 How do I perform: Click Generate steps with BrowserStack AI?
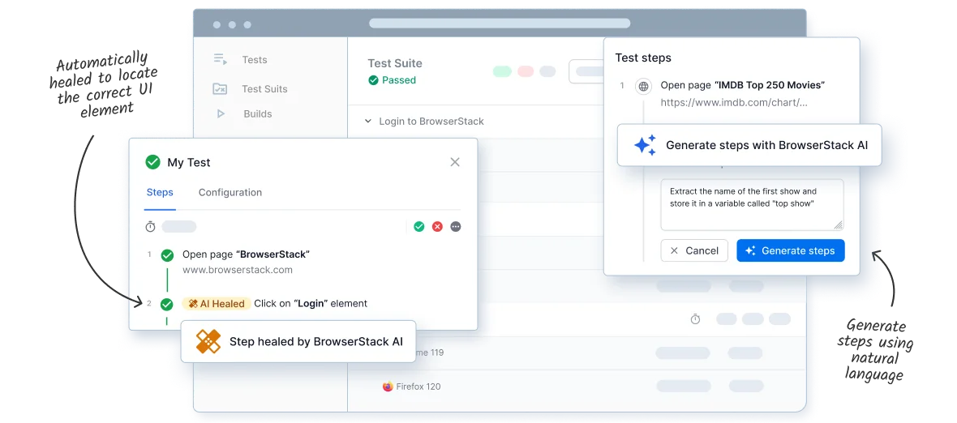click(x=749, y=145)
